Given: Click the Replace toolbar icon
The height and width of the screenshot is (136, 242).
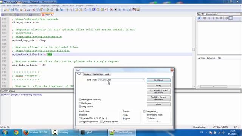Looking at the screenshot, I should click(61, 9).
